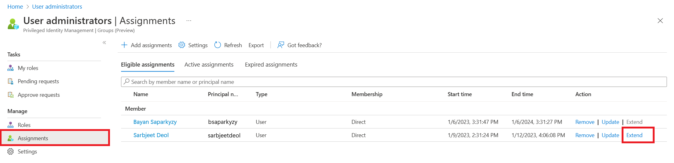Click the Add assignments plus icon

[124, 45]
